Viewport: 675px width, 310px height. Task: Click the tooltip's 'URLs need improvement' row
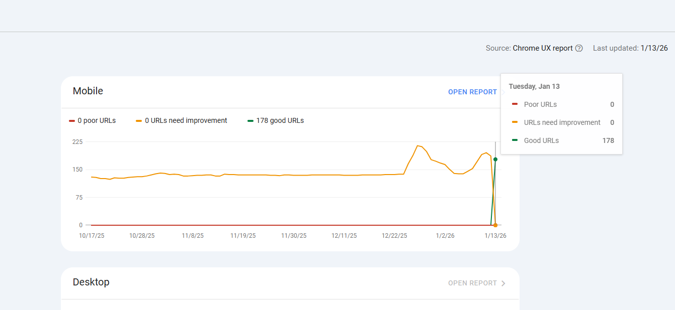[562, 122]
